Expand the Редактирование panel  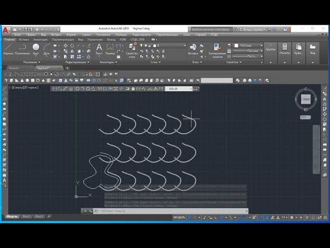coord(77,62)
